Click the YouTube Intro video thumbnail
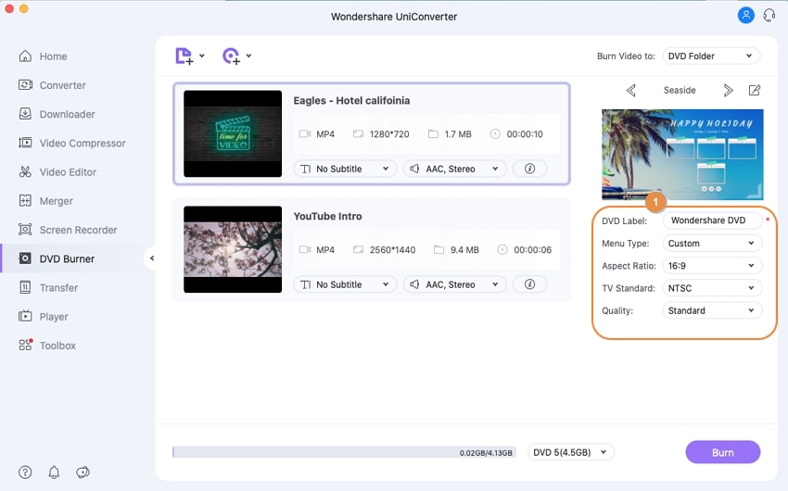The image size is (788, 491). (233, 249)
